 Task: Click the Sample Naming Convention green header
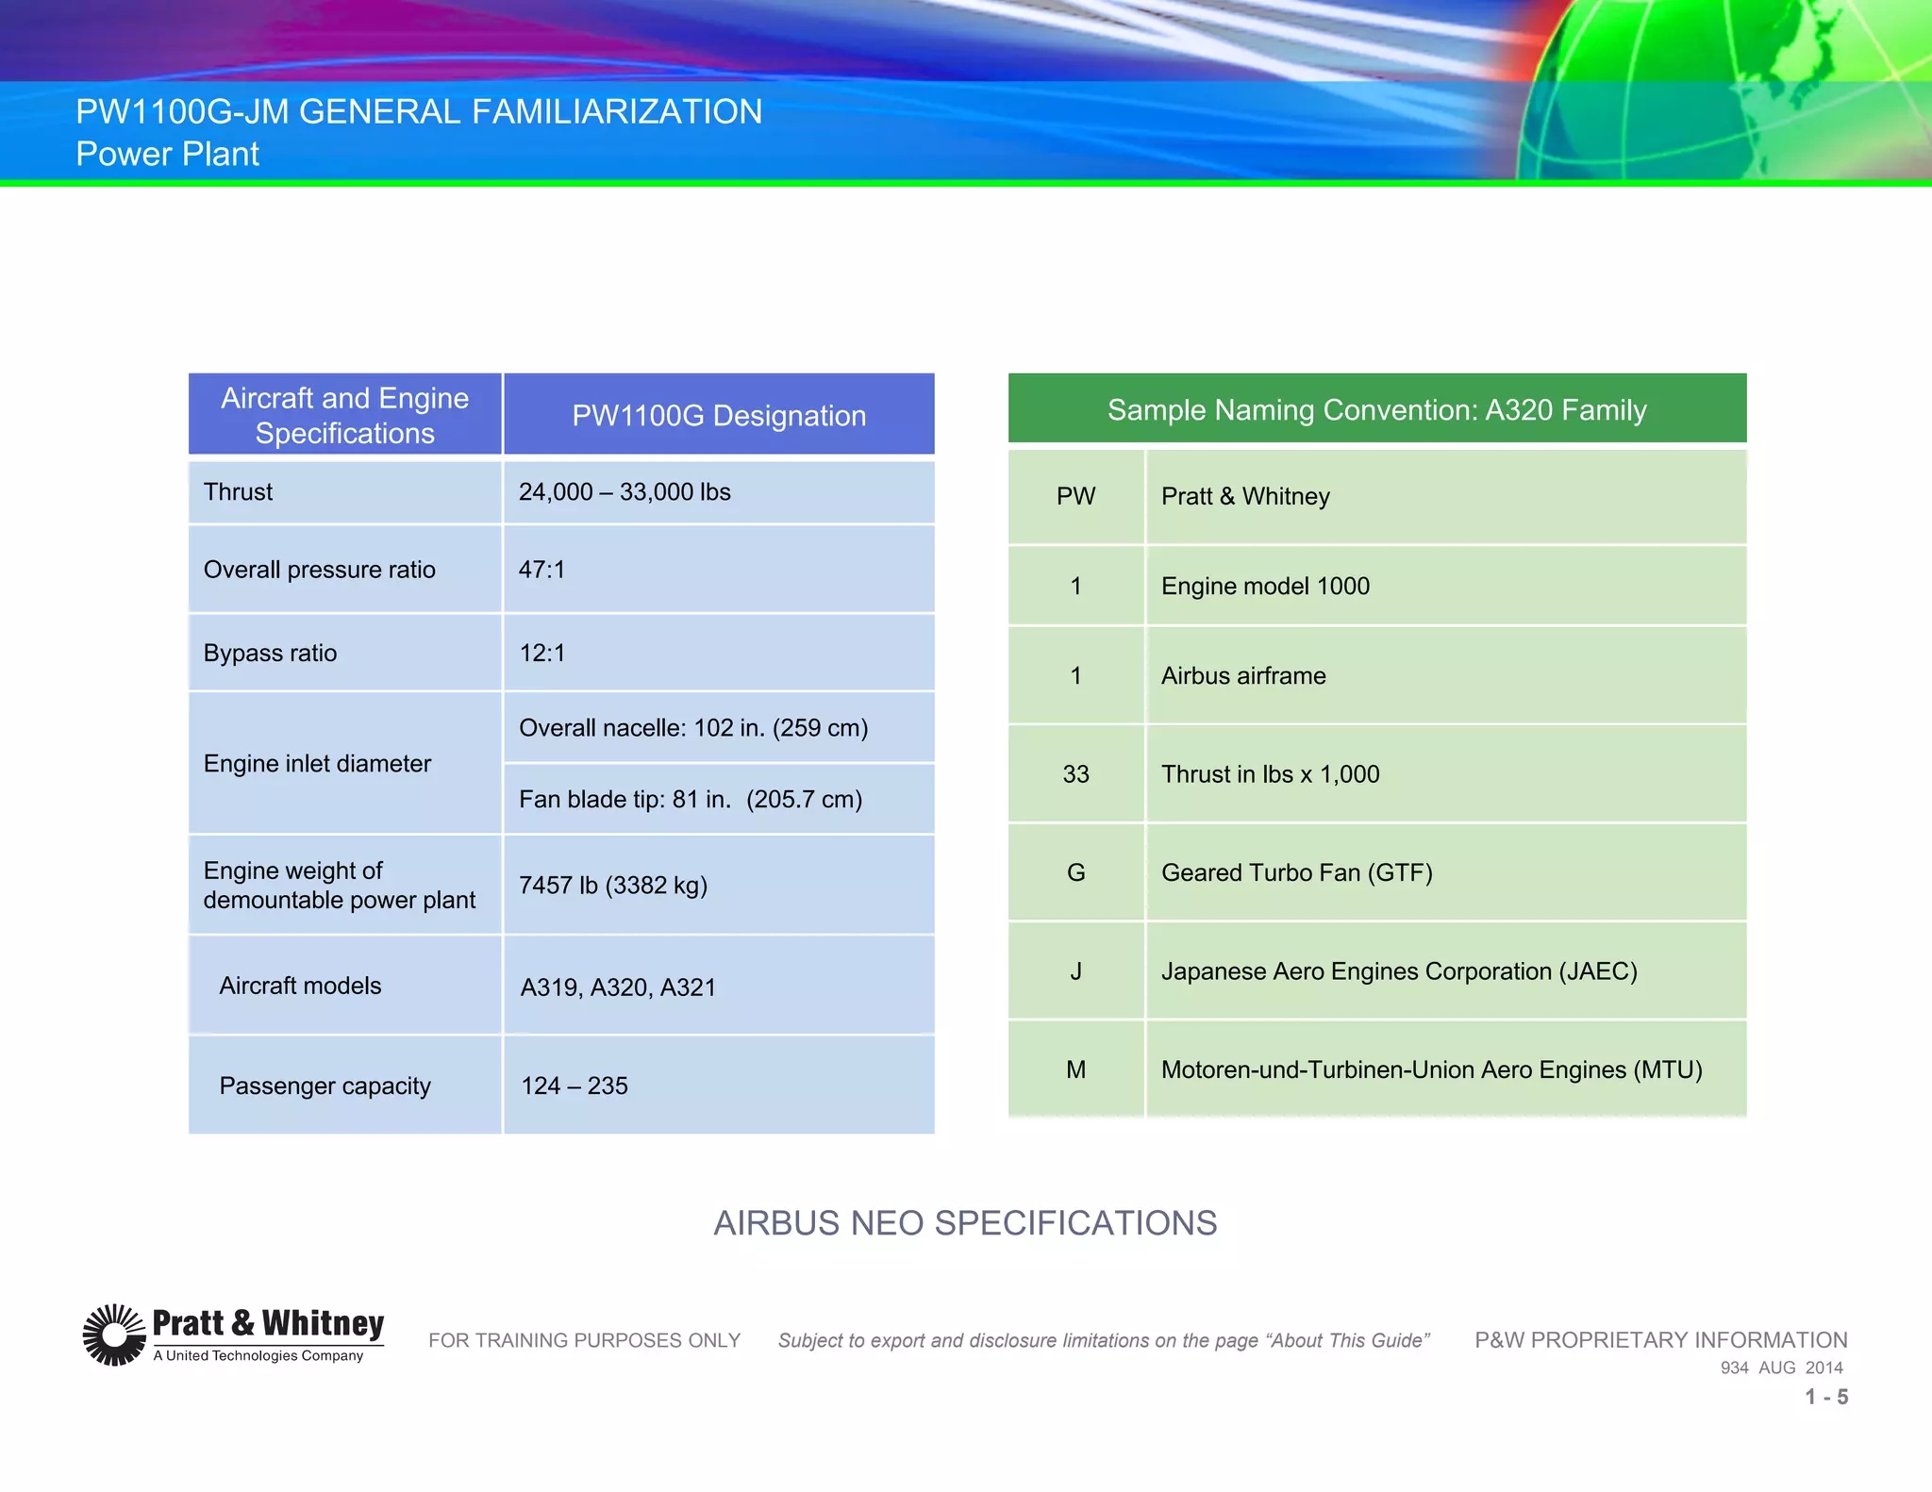click(x=1376, y=409)
